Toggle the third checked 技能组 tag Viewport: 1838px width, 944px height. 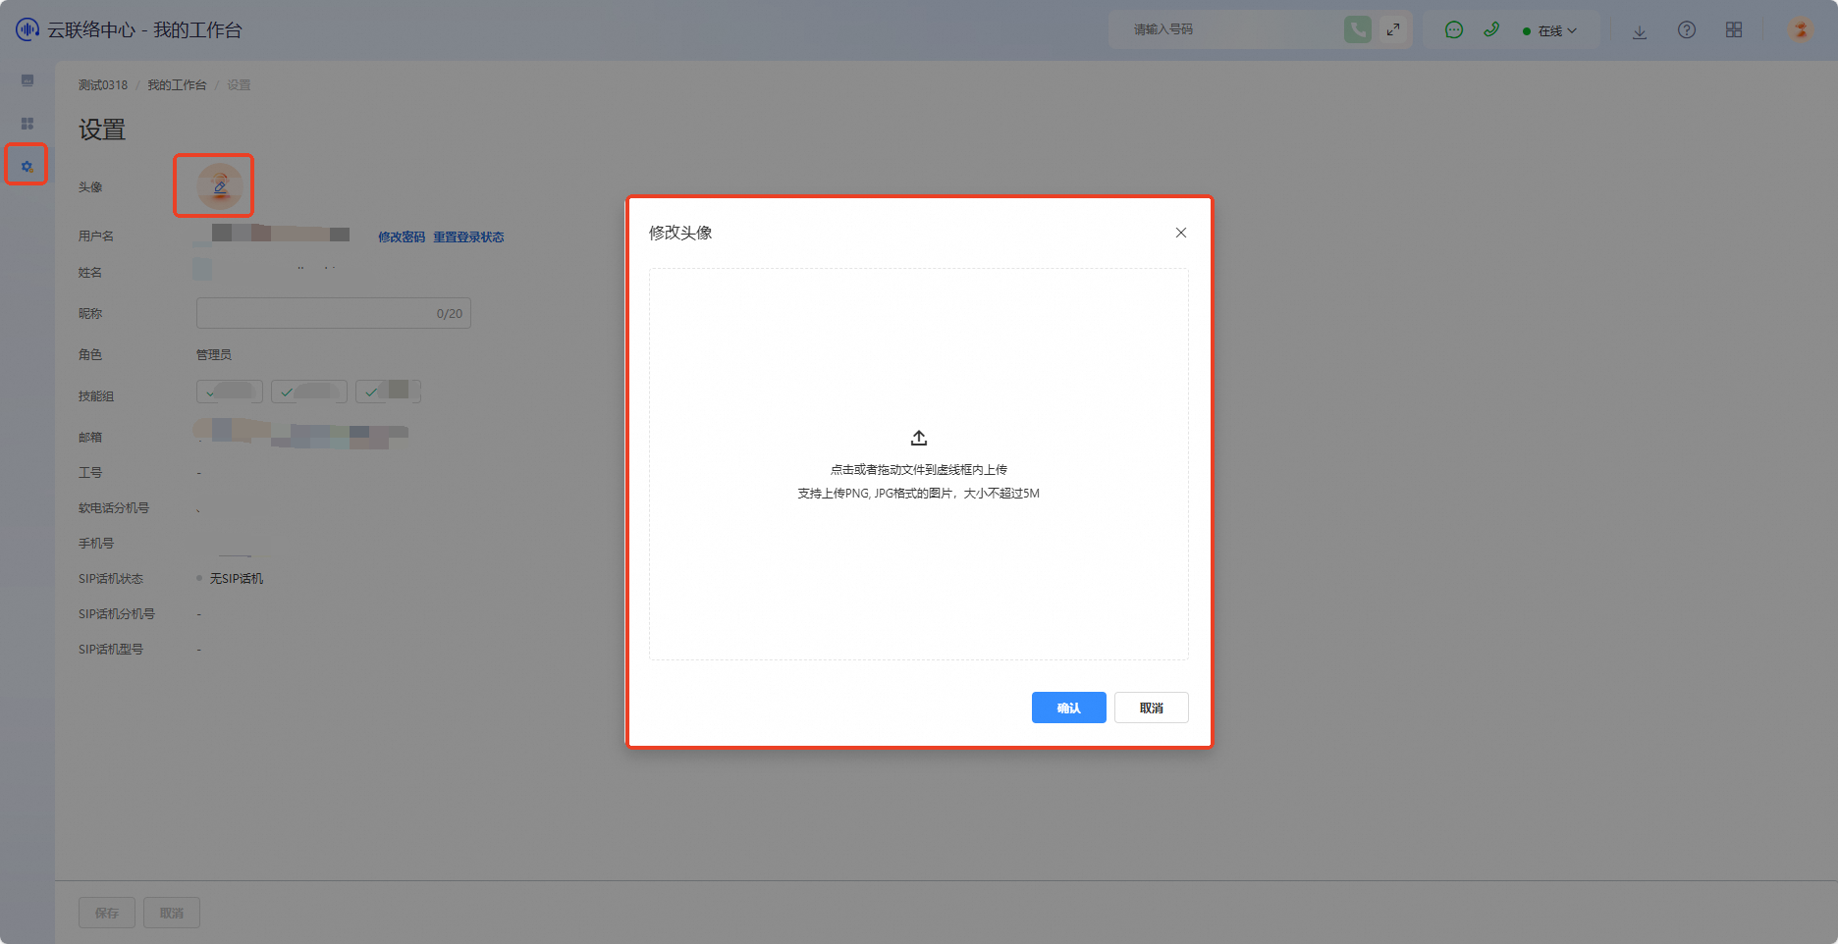click(x=389, y=392)
